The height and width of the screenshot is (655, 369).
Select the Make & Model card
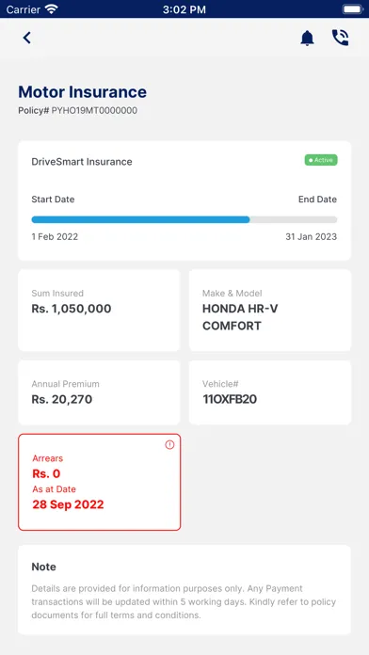(x=270, y=310)
